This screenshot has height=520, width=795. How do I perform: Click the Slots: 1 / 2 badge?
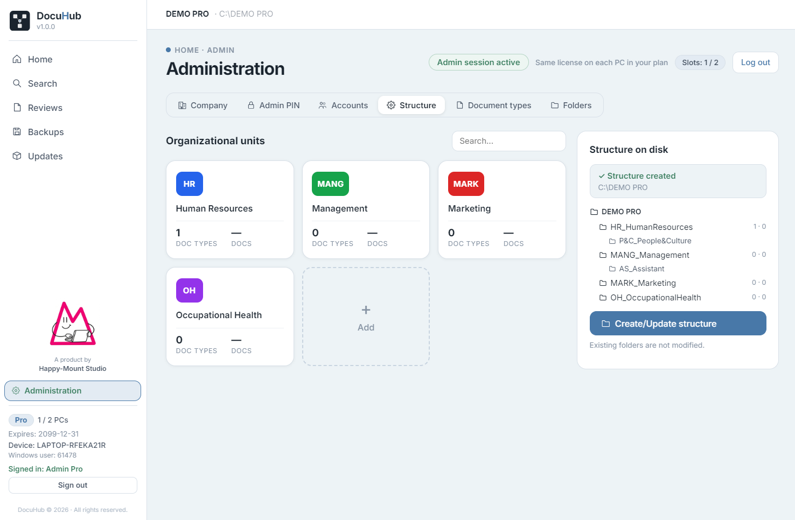point(700,62)
